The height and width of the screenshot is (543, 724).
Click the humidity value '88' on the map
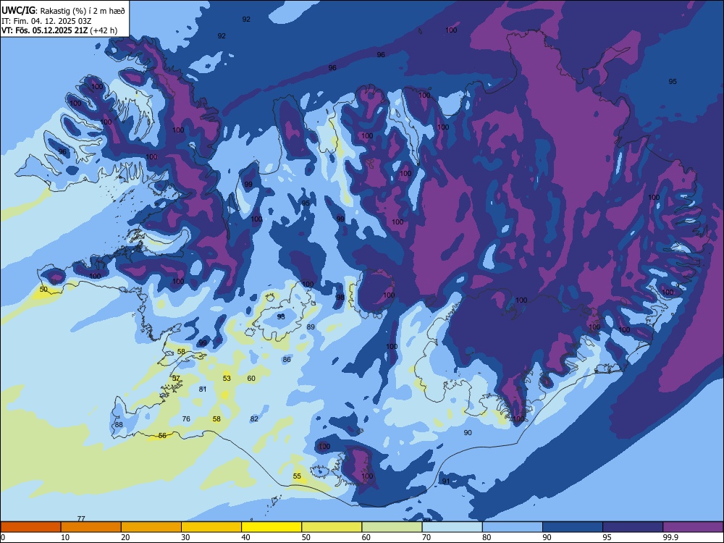click(119, 425)
